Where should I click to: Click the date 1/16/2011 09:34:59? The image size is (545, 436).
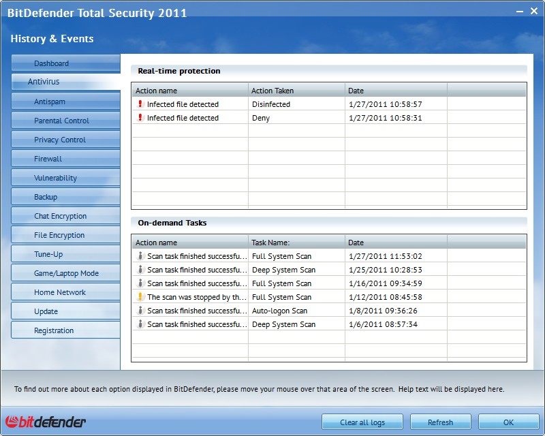pyautogui.click(x=386, y=283)
